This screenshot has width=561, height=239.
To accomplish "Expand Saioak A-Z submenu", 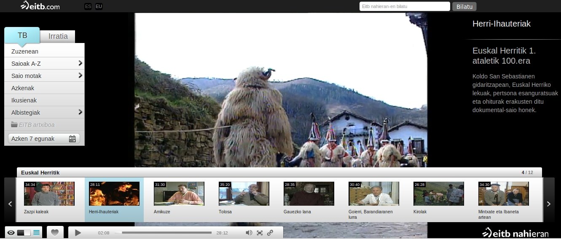I will [80, 64].
